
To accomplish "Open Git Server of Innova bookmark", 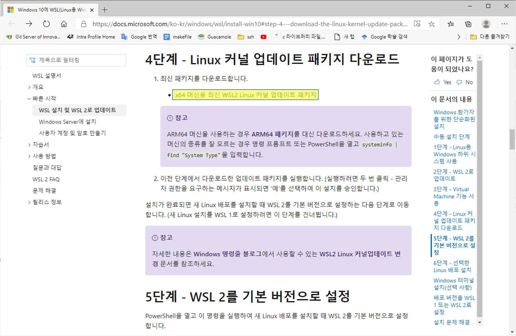I will coord(33,37).
